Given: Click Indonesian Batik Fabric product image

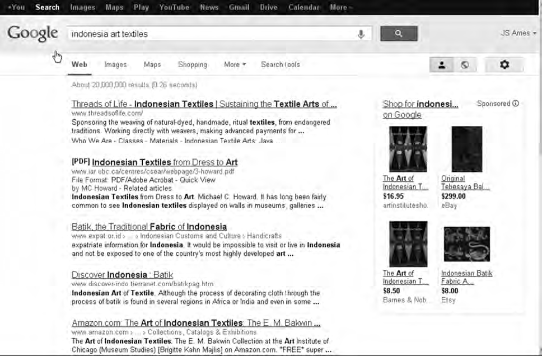Looking at the screenshot, I should point(466,245).
